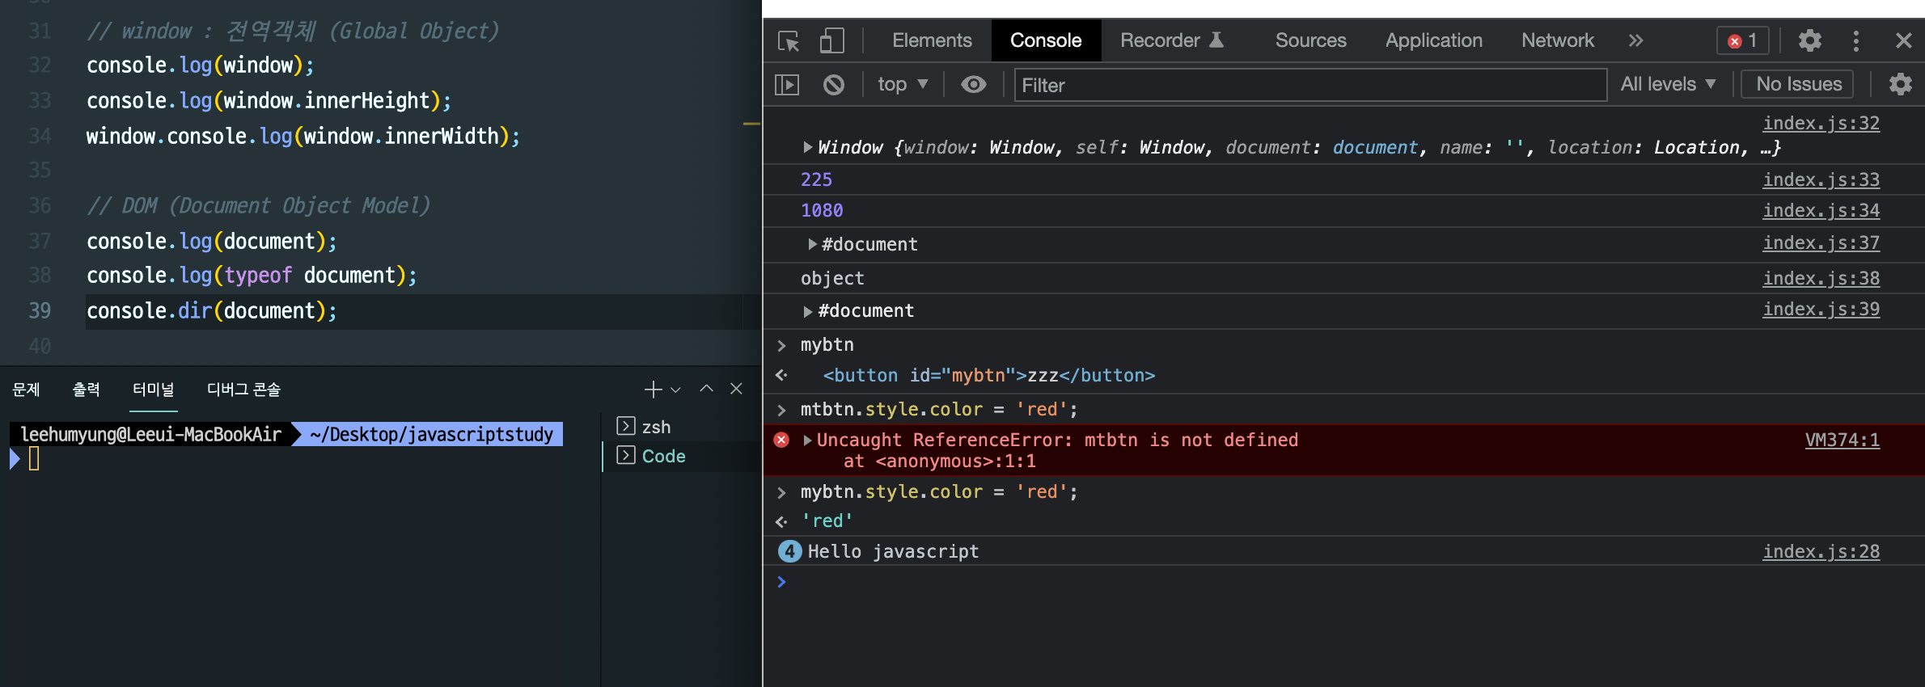Click the 'red' result output
Viewport: 1925px width, 687px height.
[x=827, y=521]
